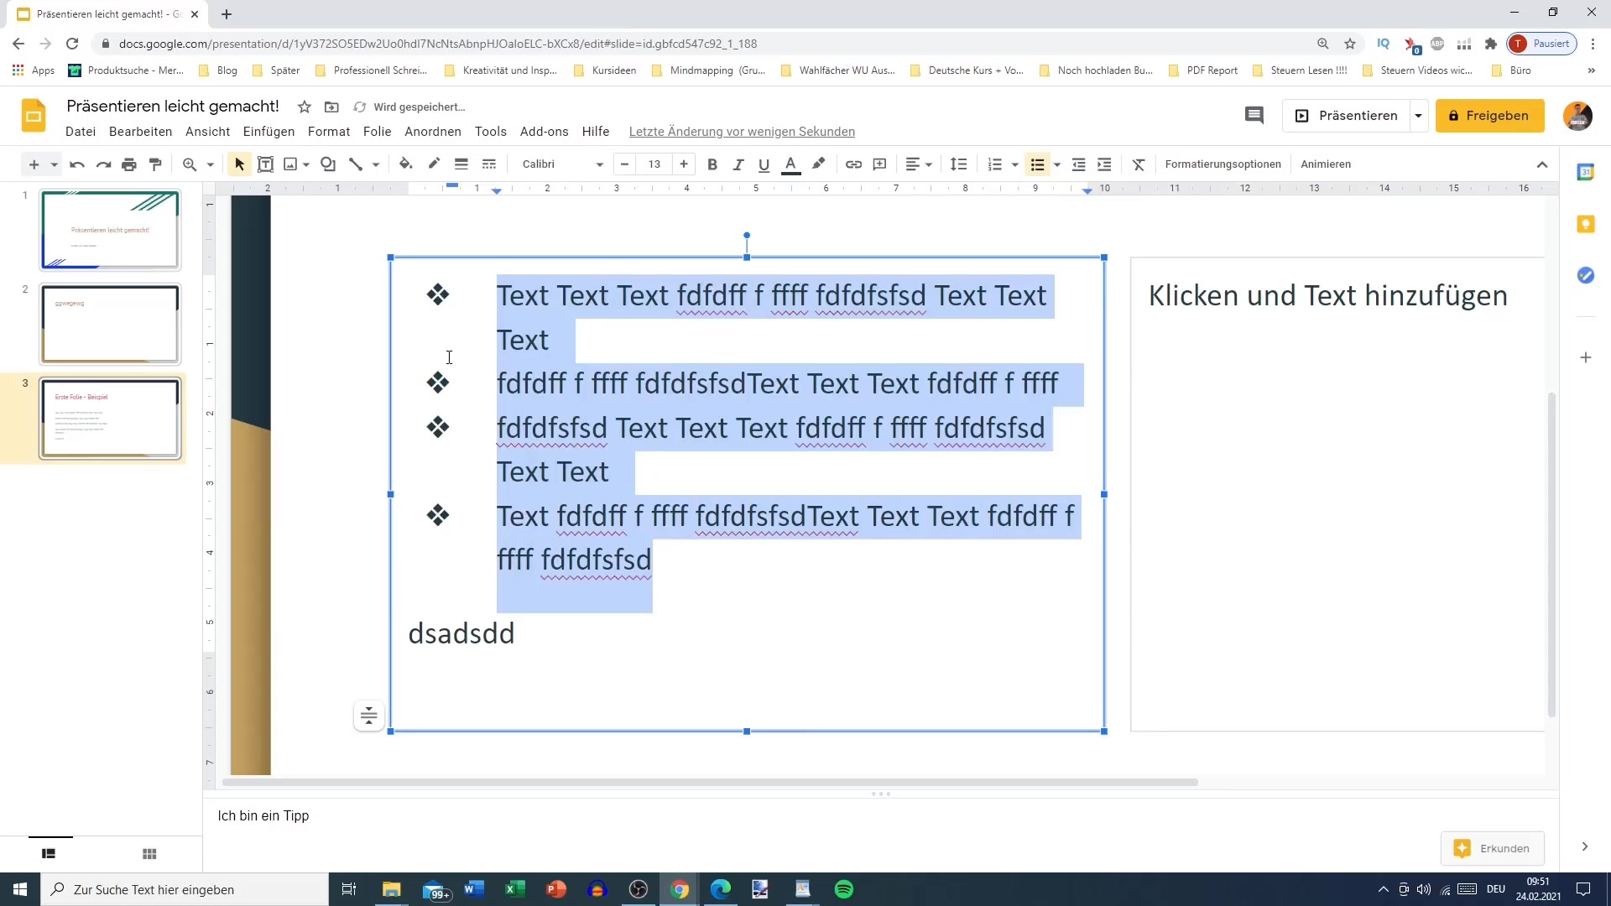Viewport: 1611px width, 906px height.
Task: Open the Einfügen menu
Action: pyautogui.click(x=268, y=132)
